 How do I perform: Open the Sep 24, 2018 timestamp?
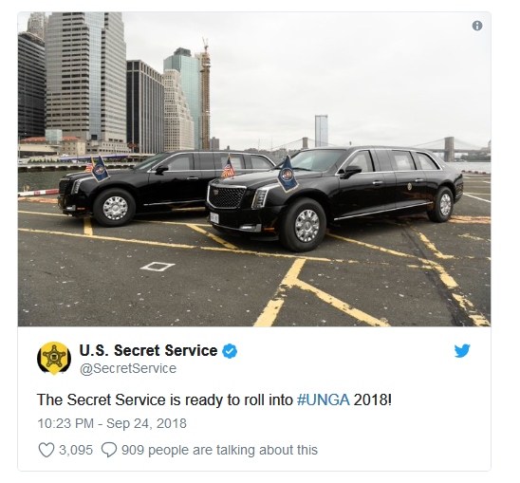[x=112, y=423]
